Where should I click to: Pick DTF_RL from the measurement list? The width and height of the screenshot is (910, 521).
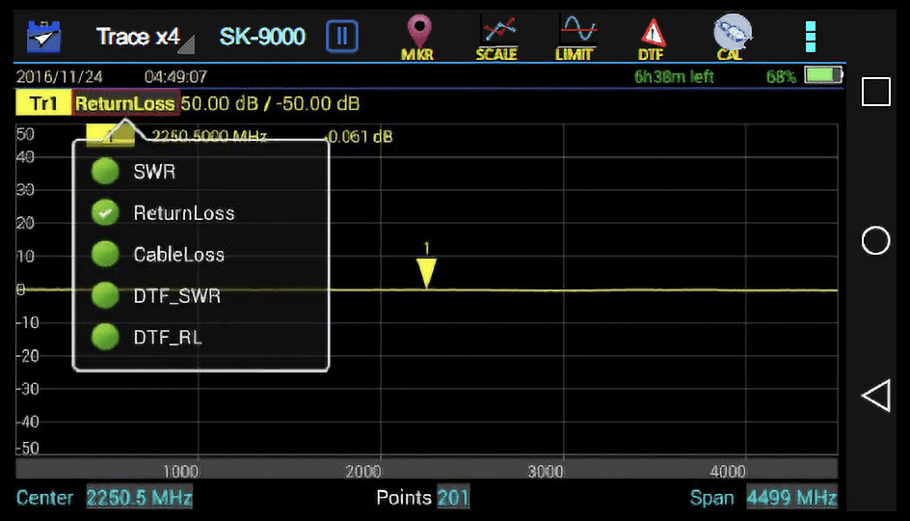pyautogui.click(x=168, y=338)
